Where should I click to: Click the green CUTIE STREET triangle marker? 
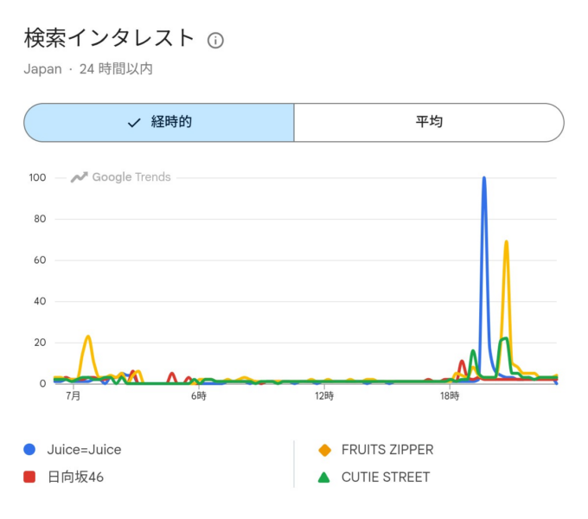(x=324, y=477)
